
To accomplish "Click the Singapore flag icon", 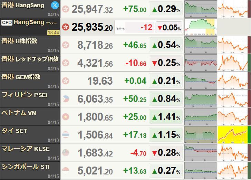I will click(x=66, y=171).
